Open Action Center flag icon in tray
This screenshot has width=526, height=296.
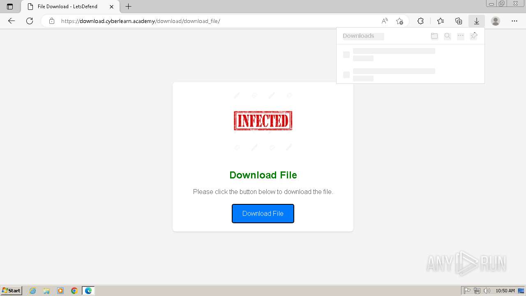coord(467,291)
